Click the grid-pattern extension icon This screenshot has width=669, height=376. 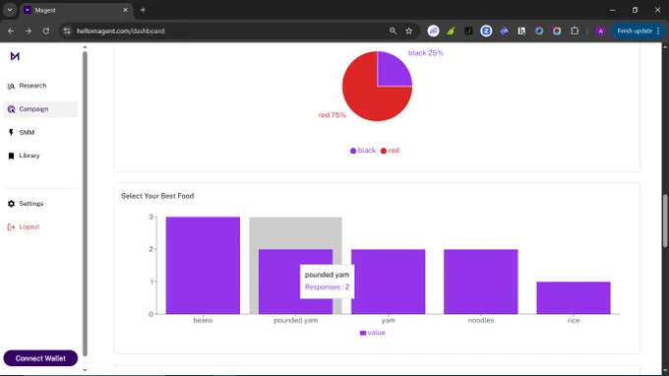tap(521, 31)
